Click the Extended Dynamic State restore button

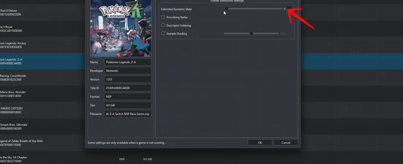pyautogui.click(x=289, y=8)
